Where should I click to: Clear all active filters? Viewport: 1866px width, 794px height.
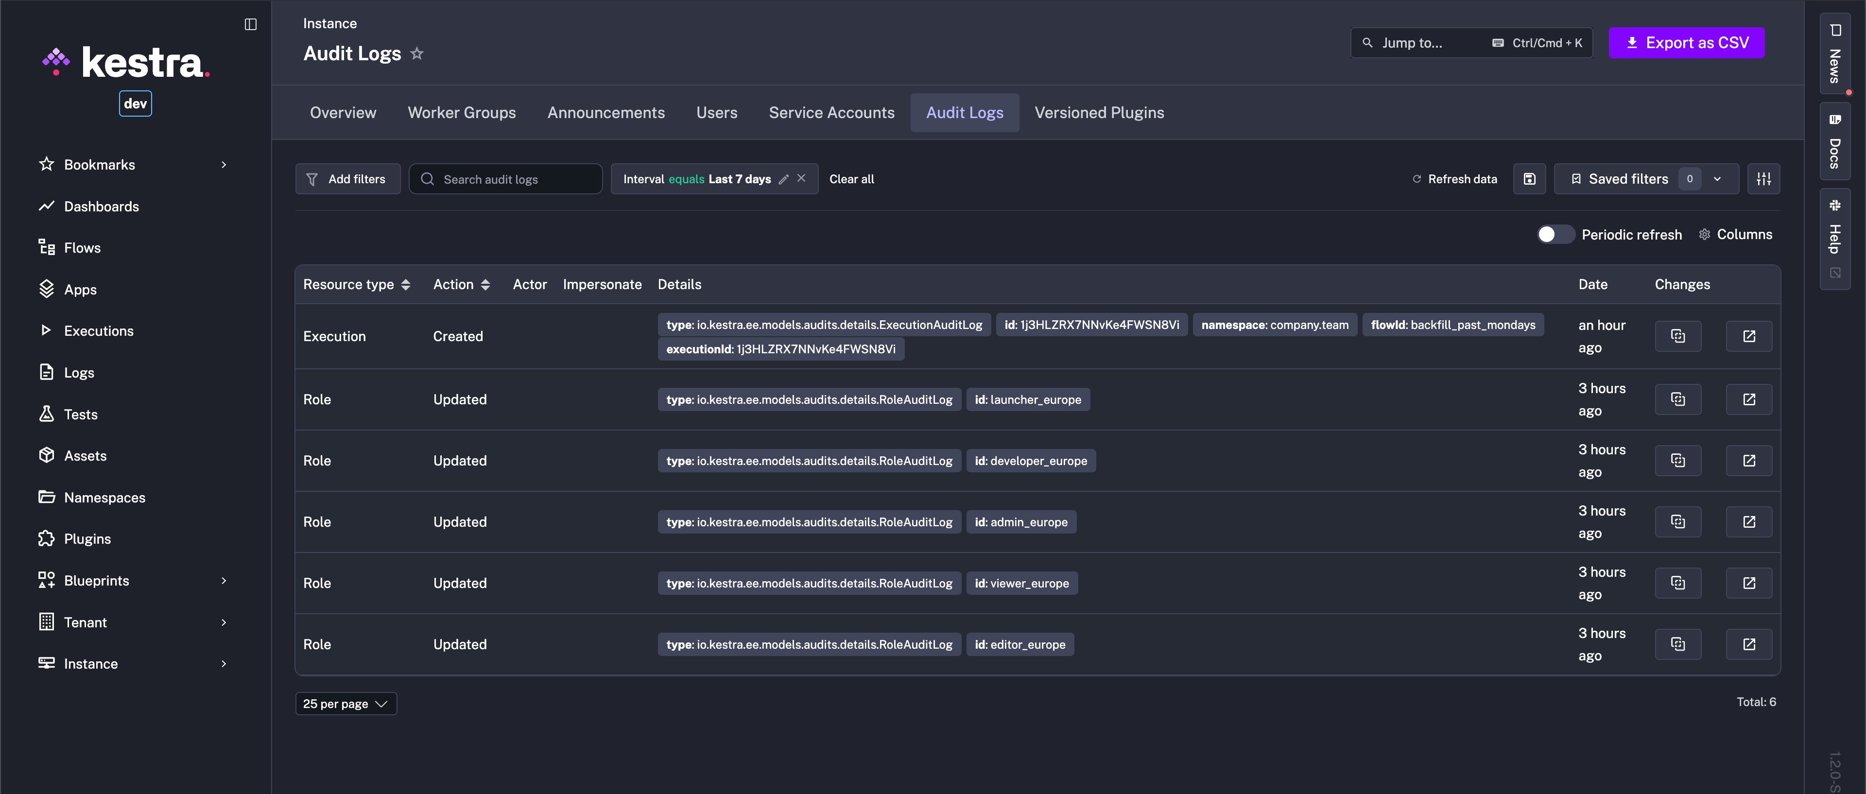[851, 179]
